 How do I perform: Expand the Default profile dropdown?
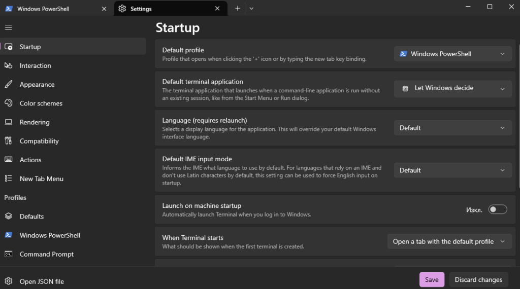[x=452, y=54]
